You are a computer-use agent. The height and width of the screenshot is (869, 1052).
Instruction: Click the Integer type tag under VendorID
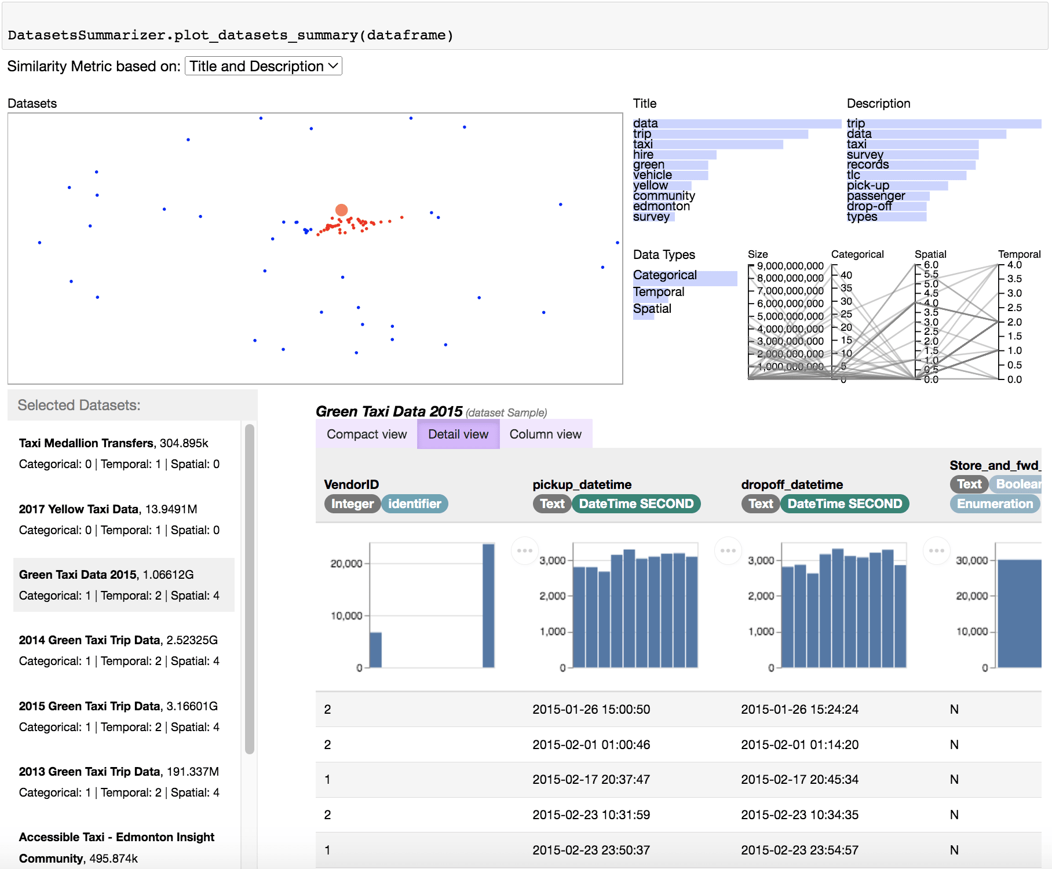pyautogui.click(x=352, y=503)
